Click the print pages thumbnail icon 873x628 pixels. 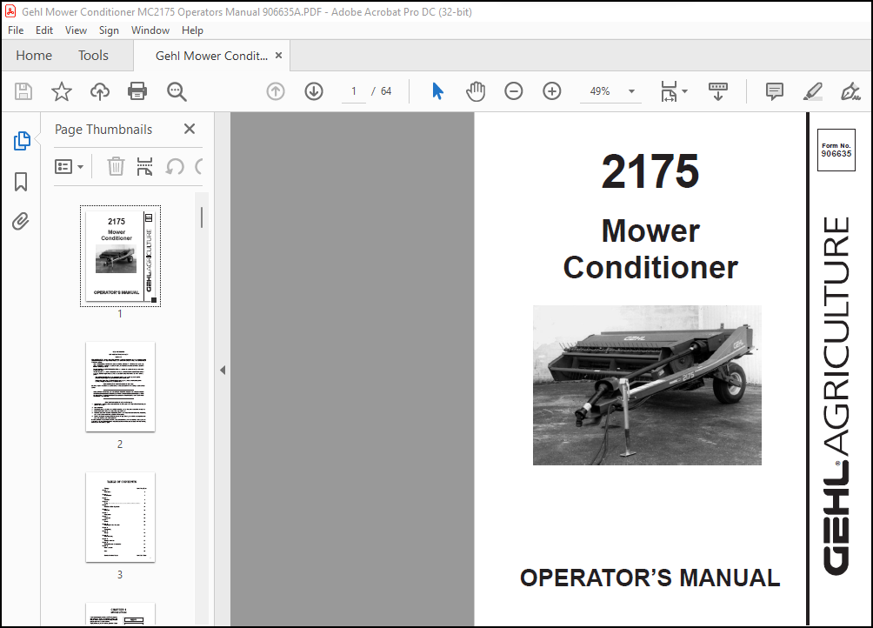coord(144,166)
